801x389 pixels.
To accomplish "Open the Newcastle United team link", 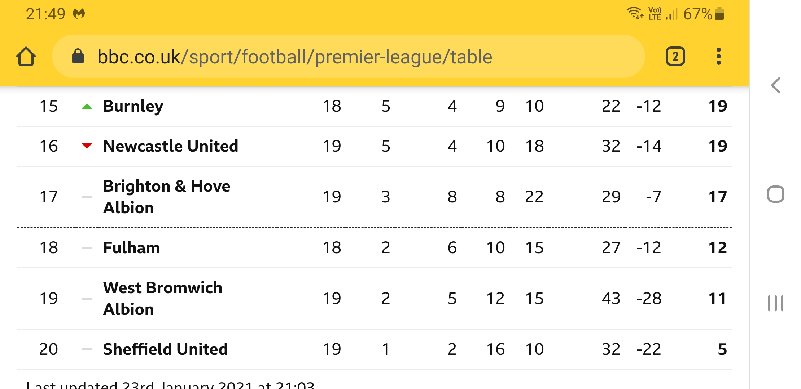I will [171, 146].
